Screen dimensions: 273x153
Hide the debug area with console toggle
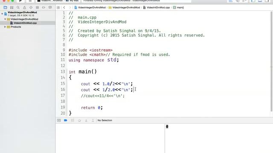59,120
